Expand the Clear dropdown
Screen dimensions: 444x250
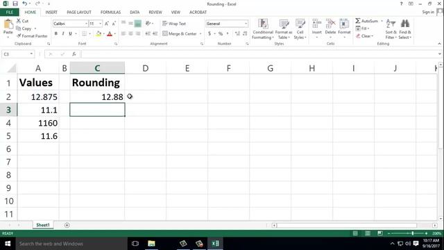tap(373, 36)
